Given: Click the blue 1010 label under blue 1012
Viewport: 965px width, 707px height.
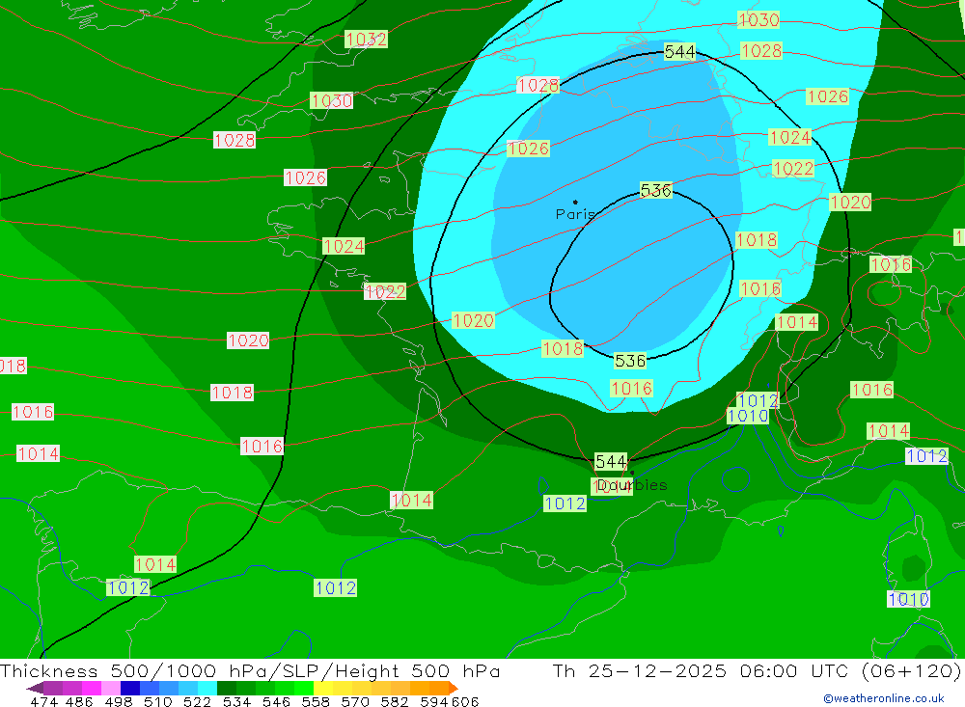Looking at the screenshot, I should pos(748,416).
